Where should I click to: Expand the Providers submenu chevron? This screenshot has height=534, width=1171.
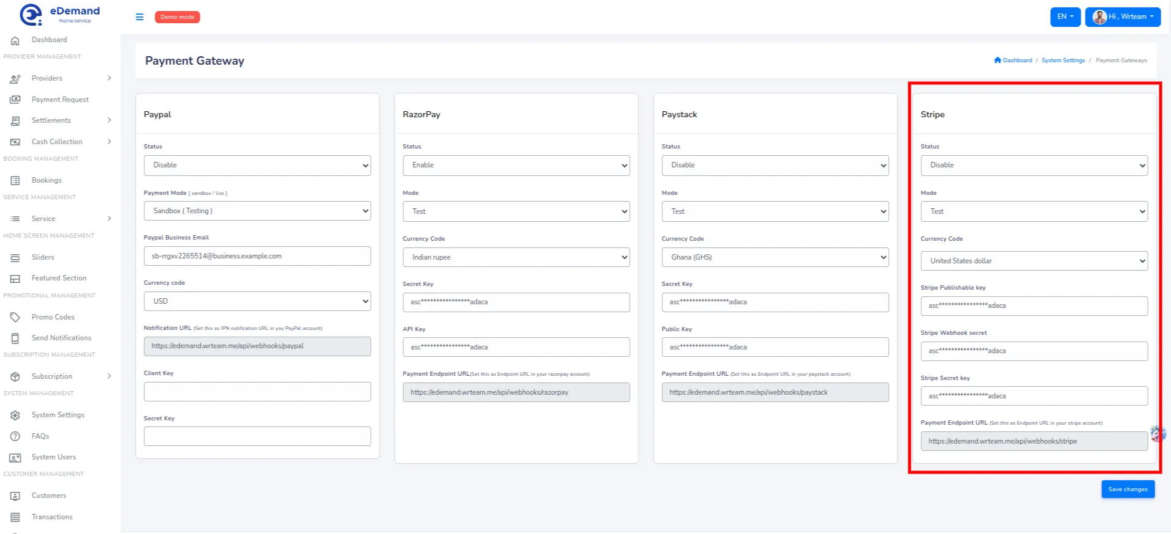109,78
